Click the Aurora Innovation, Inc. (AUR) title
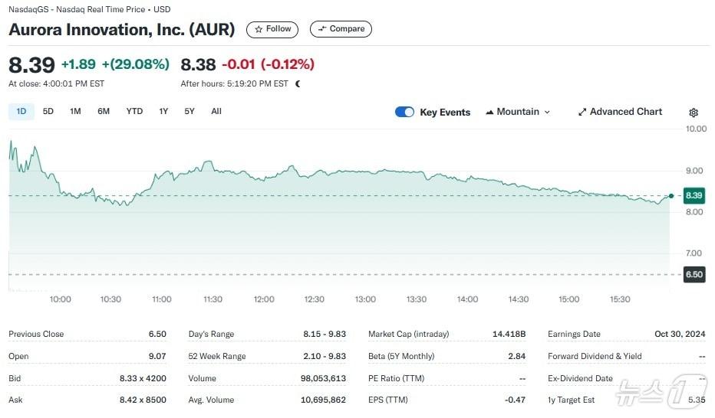Viewport: 715px width, 418px height. [121, 29]
